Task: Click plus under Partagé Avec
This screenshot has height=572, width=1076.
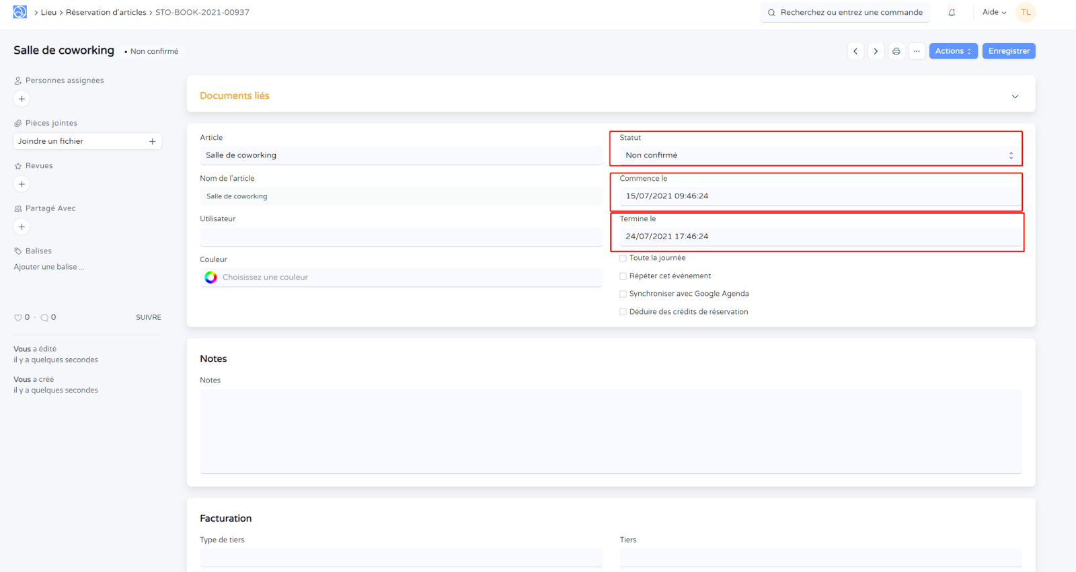Action: 22,227
